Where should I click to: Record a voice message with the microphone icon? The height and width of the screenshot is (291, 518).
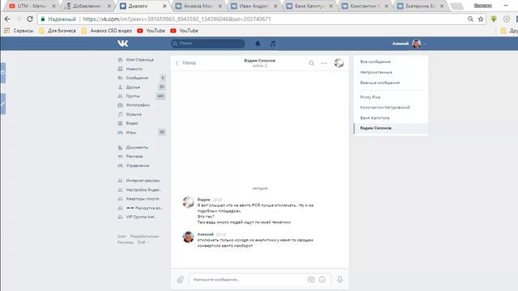pyautogui.click(x=340, y=280)
